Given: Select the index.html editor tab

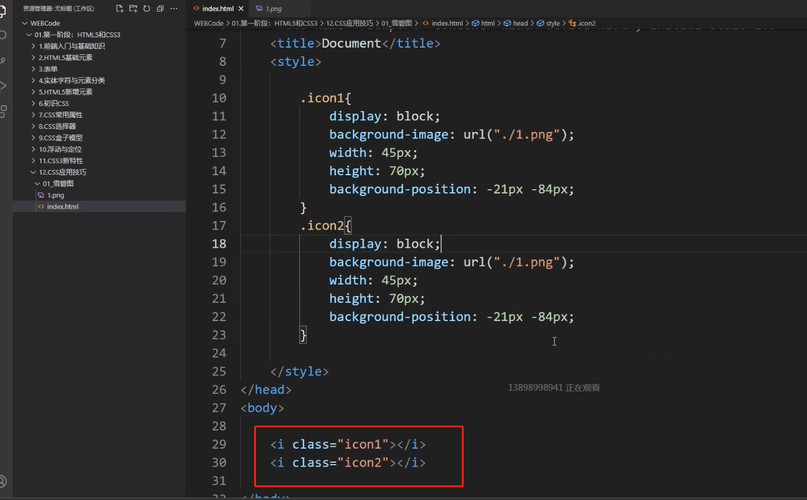Looking at the screenshot, I should click(217, 9).
